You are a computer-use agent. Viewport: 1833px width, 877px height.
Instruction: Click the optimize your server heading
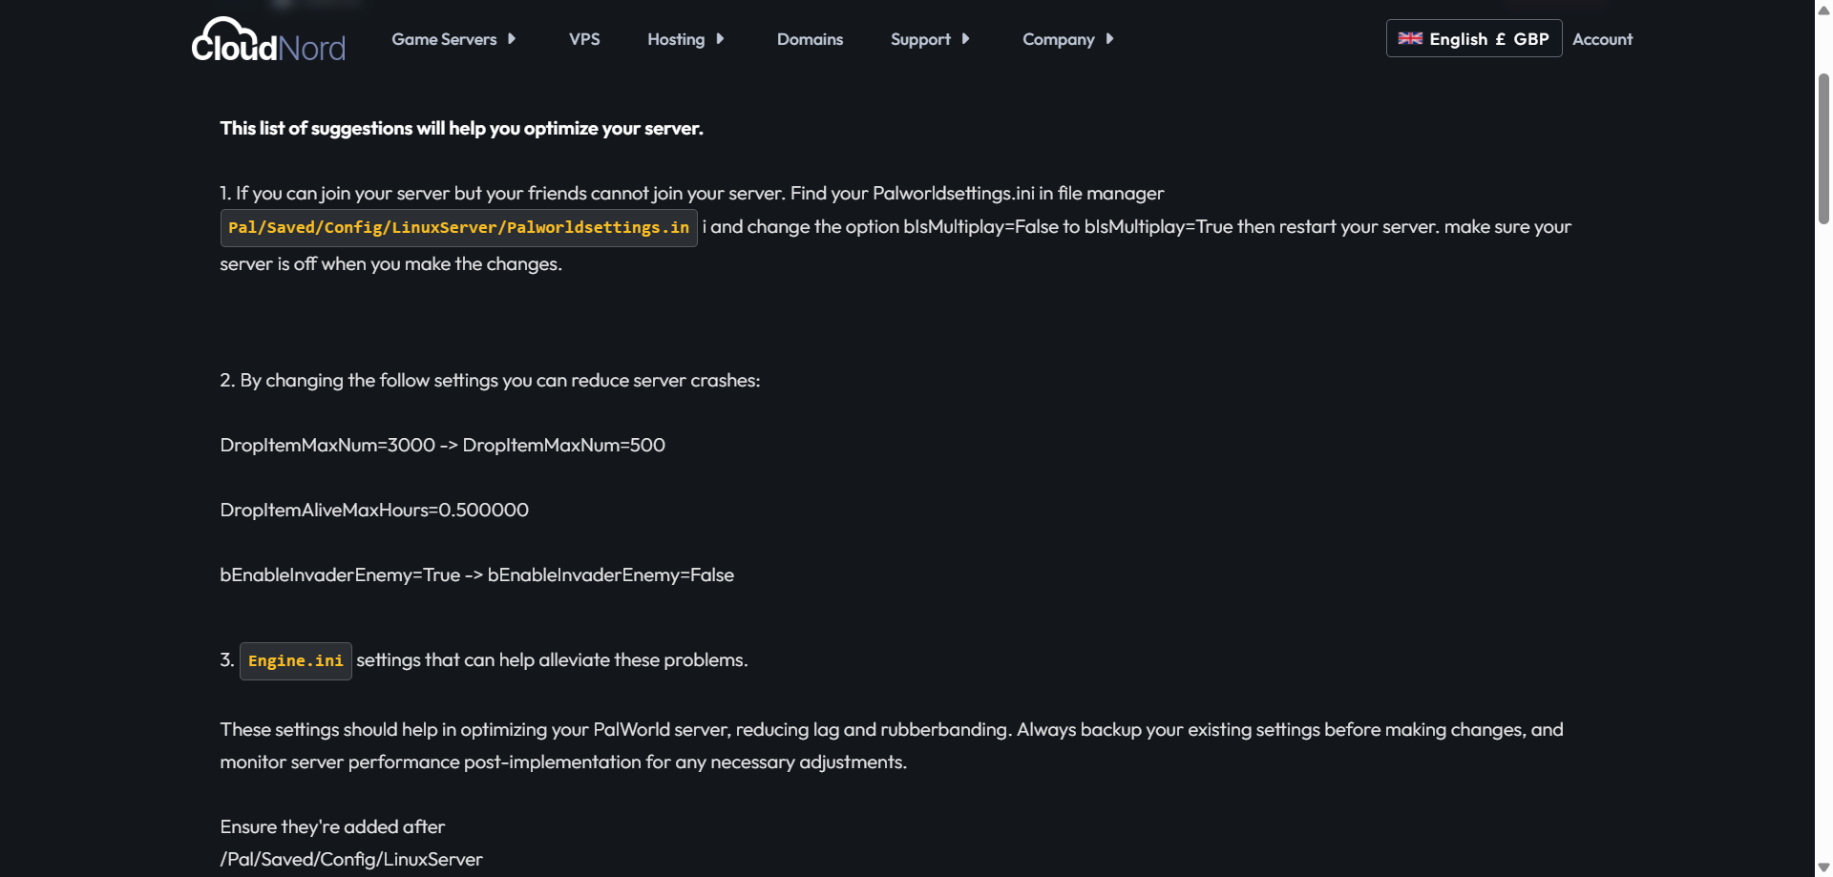(461, 128)
